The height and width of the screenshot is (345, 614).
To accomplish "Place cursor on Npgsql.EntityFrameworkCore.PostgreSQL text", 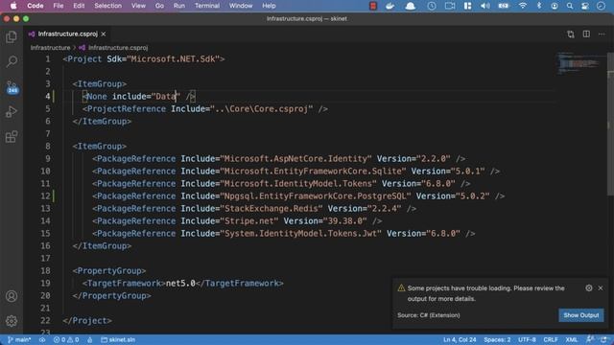I will click(316, 195).
